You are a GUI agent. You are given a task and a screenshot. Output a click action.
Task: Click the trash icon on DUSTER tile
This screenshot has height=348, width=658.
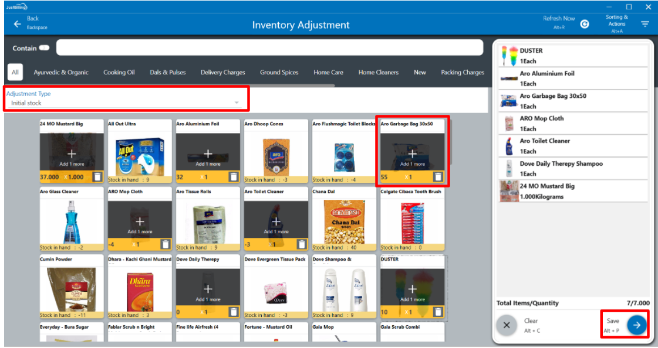[438, 312]
